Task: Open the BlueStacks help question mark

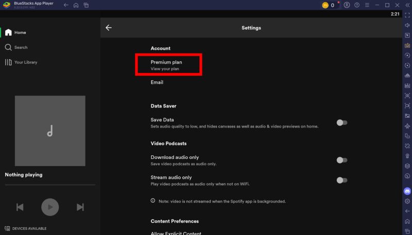Action: 357,5
